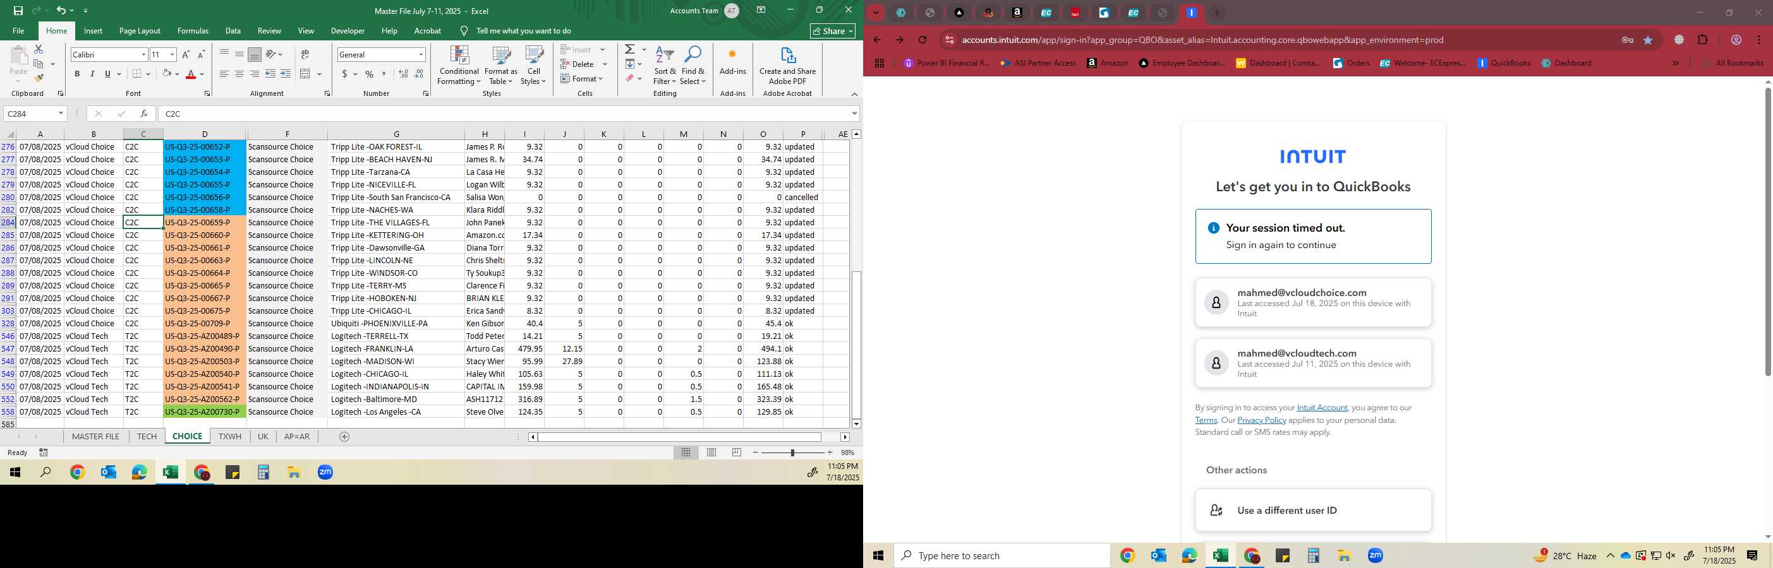Click the Clear eraser icon in Editing
Image resolution: width=1773 pixels, height=568 pixels.
pos(630,78)
